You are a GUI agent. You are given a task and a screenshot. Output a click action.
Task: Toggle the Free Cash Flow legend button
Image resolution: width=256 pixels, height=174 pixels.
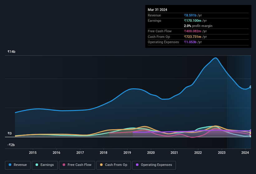click(x=77, y=165)
